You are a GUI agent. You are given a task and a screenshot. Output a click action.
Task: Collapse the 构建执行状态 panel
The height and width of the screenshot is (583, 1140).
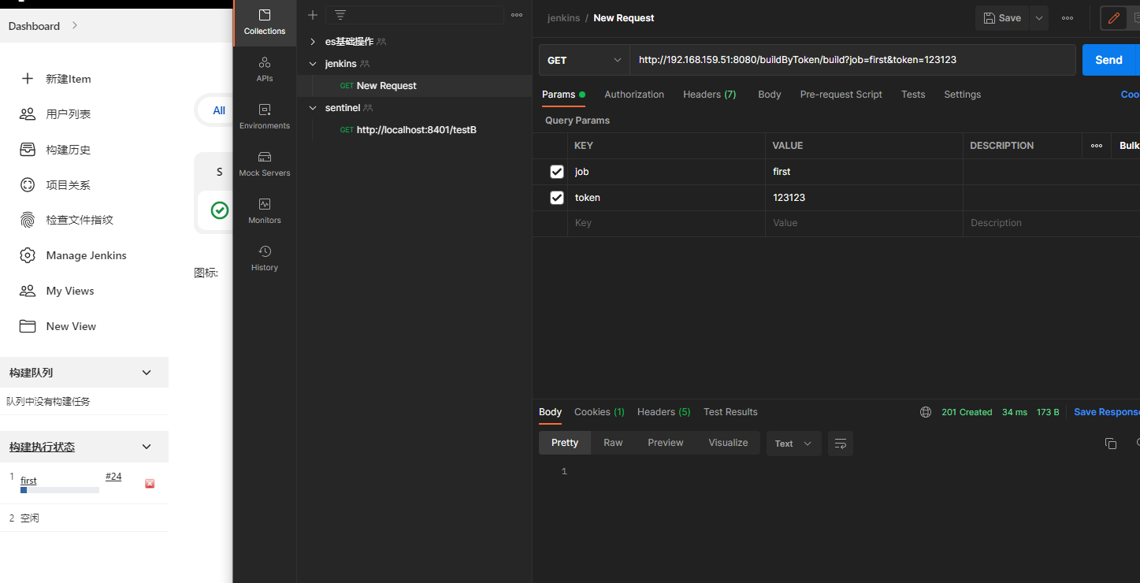147,447
